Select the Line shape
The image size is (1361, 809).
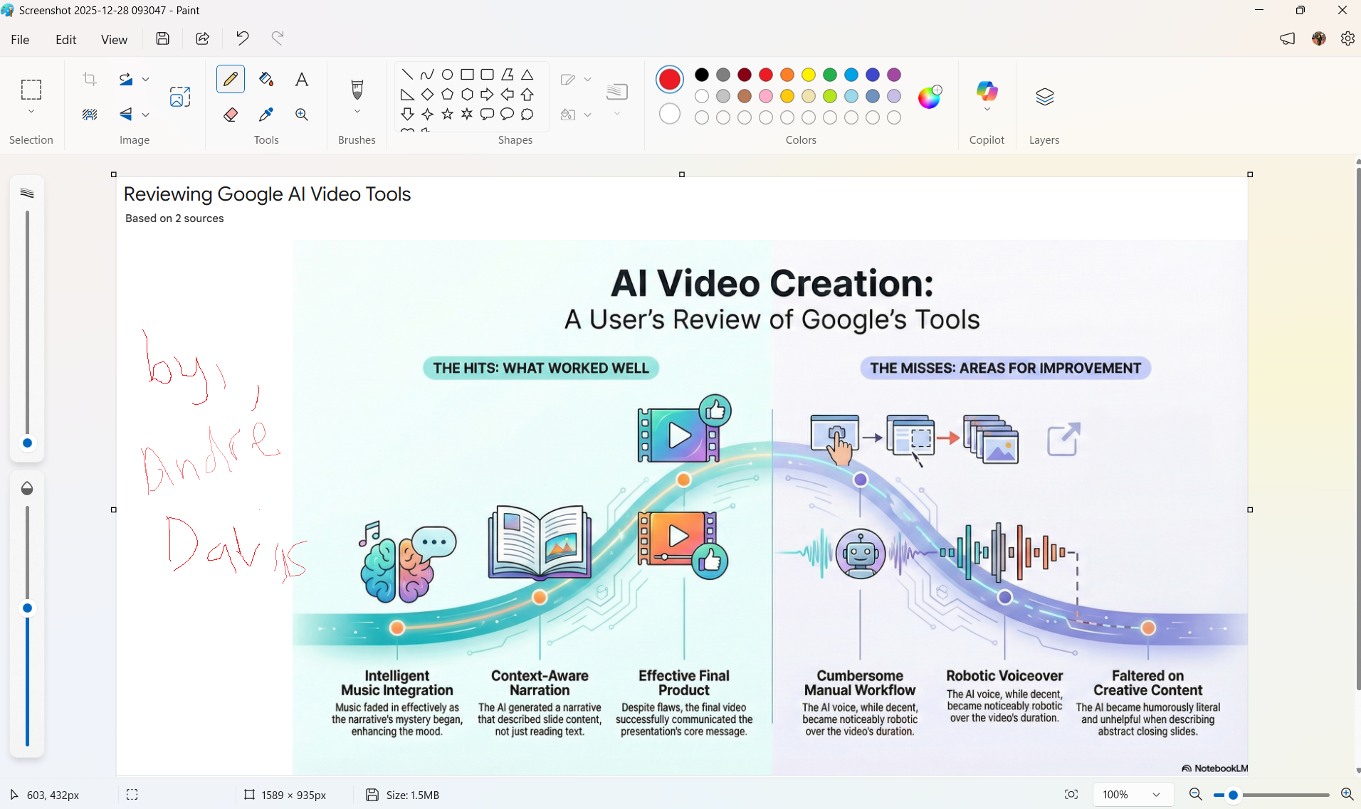pos(407,75)
